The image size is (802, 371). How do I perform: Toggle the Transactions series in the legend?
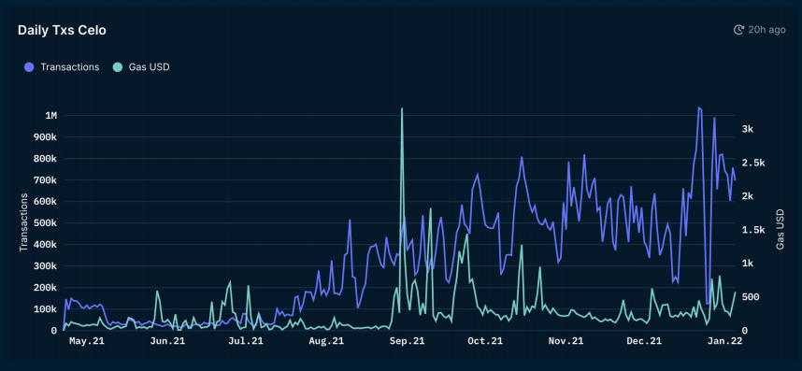tap(62, 67)
